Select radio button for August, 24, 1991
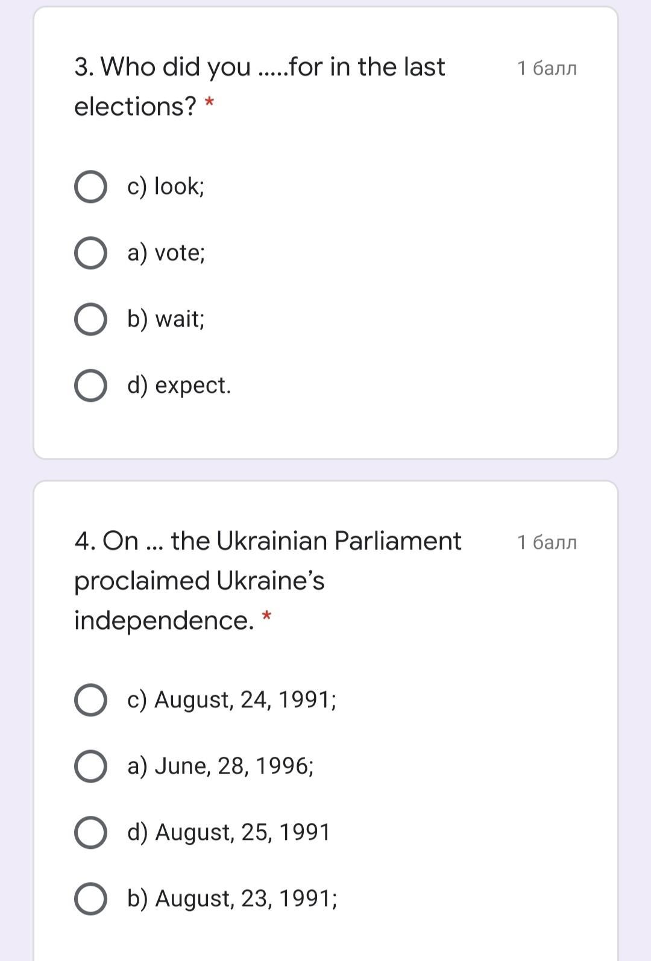The image size is (651, 961). [x=90, y=700]
